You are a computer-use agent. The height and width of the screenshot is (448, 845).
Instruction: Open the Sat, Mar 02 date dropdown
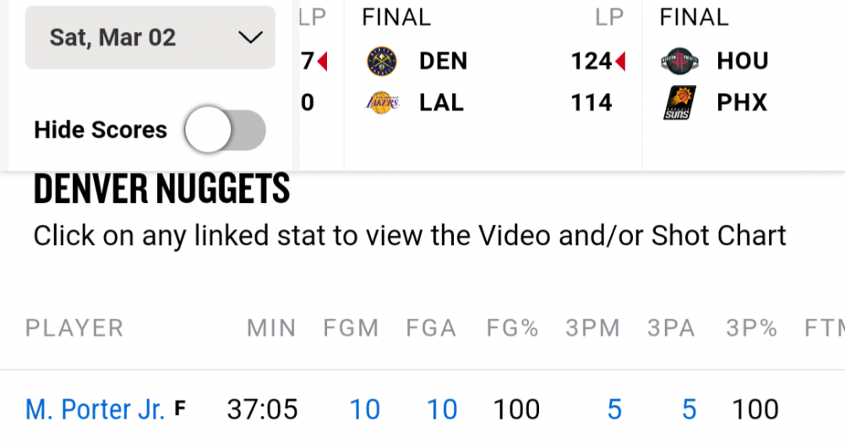[150, 38]
